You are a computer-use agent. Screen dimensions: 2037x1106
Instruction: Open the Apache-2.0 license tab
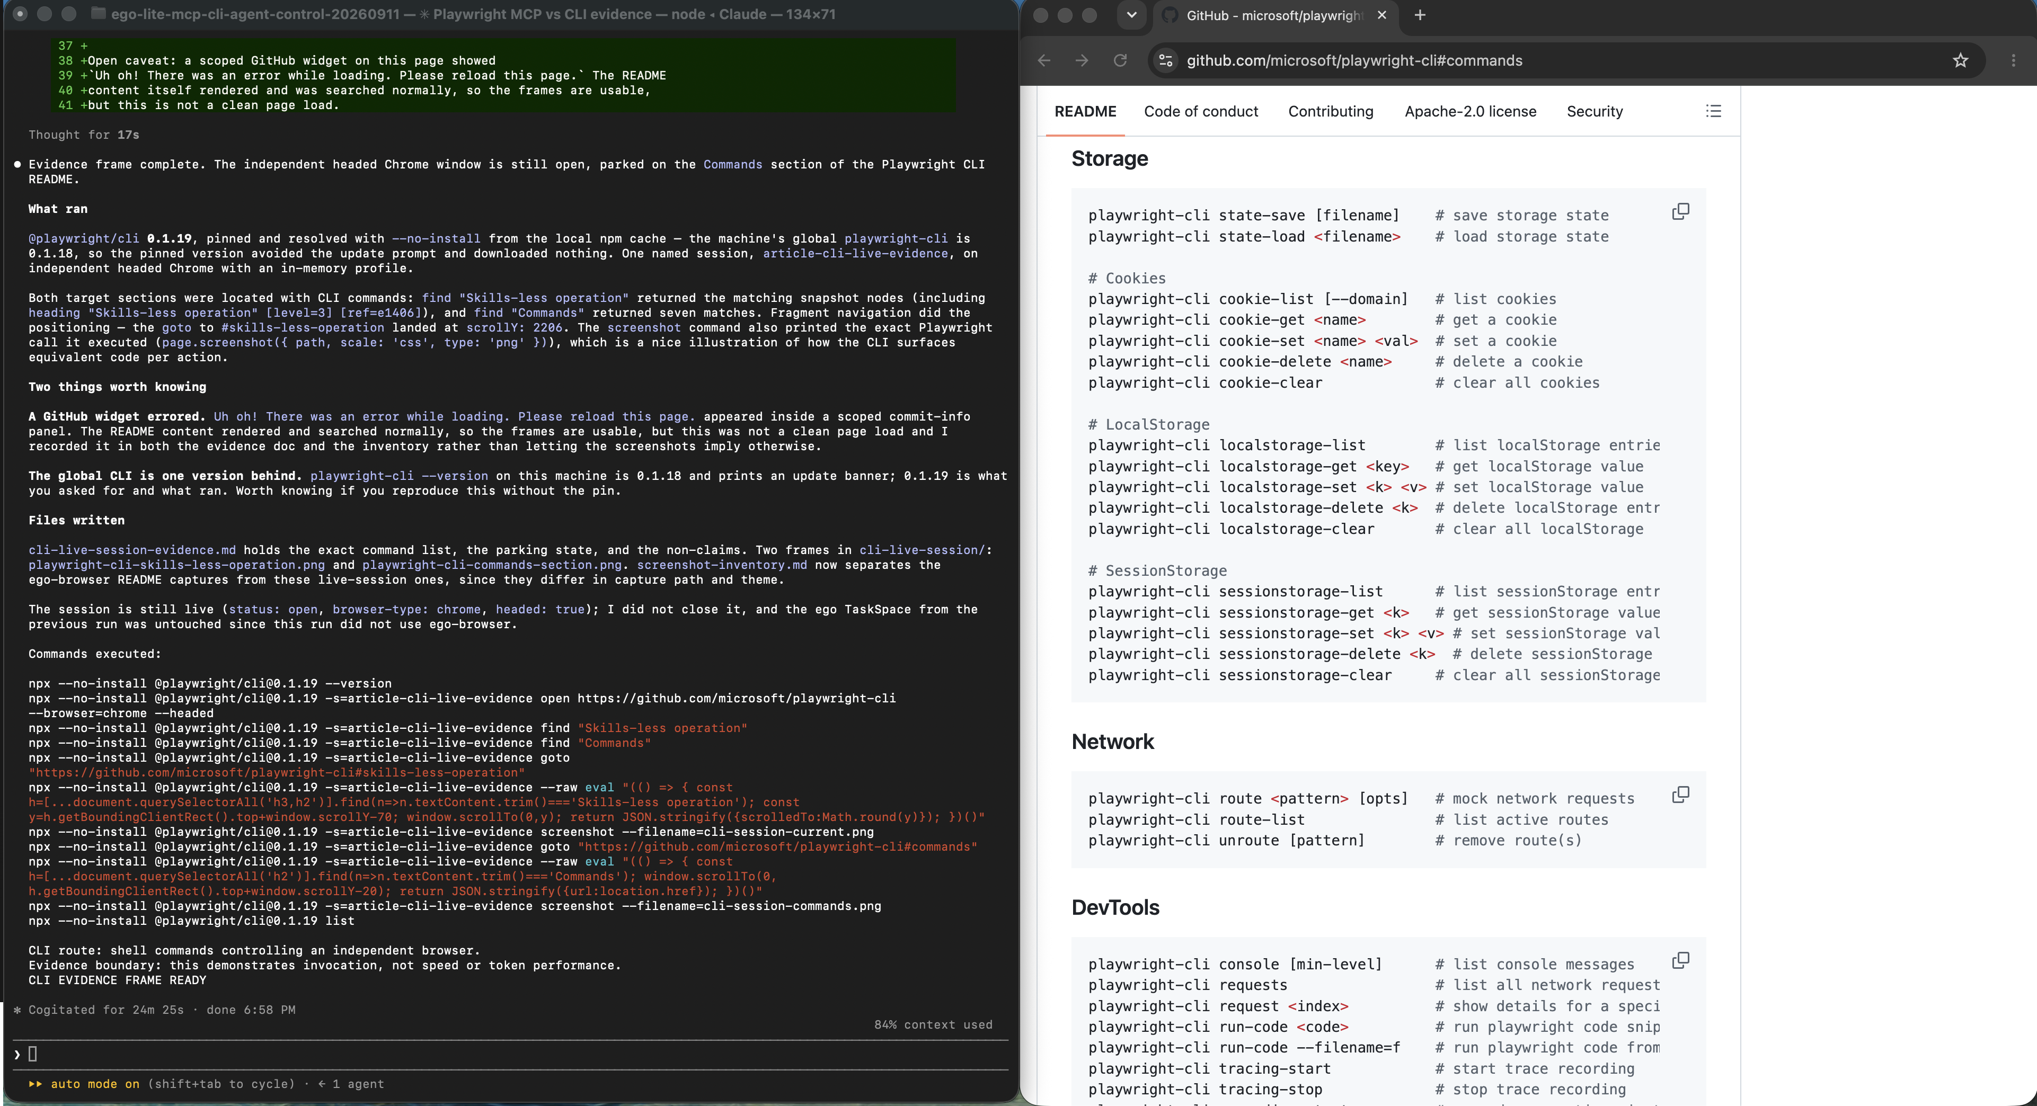(x=1470, y=111)
